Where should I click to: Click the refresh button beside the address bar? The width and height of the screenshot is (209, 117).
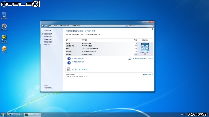coord(125,26)
